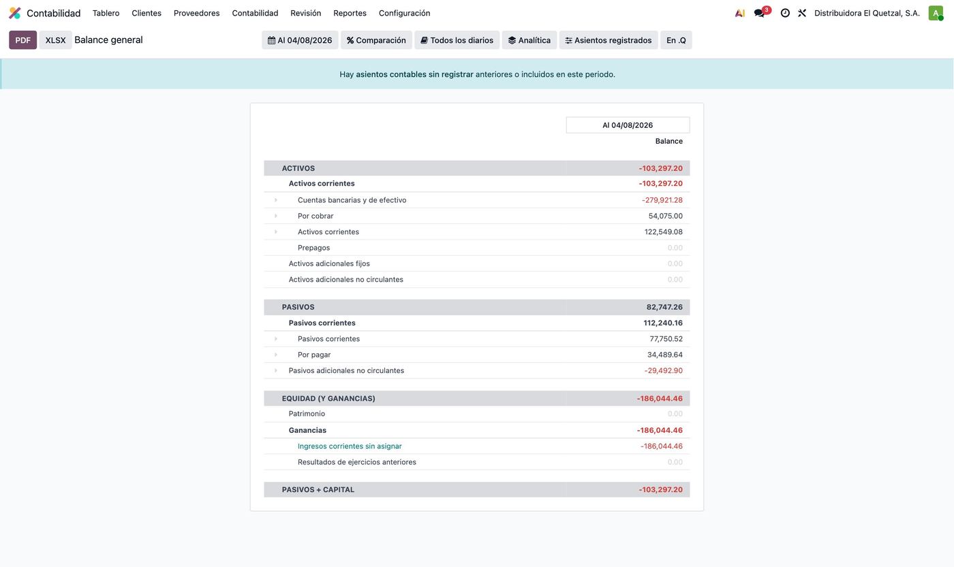Click the 34,489.64 payable value

[665, 355]
